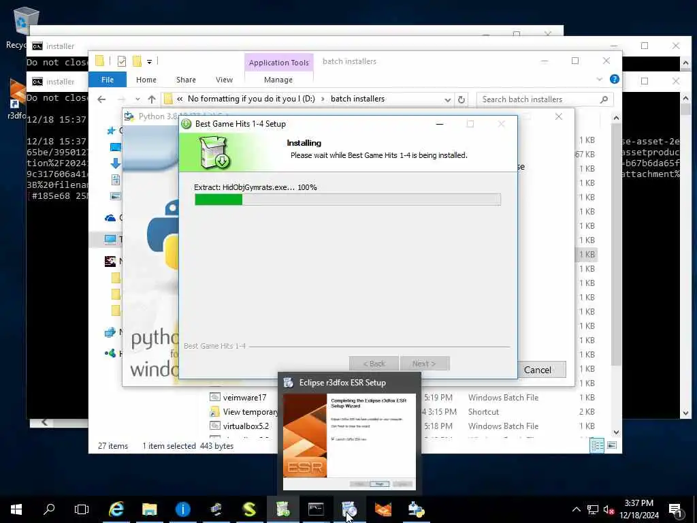
Task: Click Cancel in the Python installer
Action: pos(538,370)
